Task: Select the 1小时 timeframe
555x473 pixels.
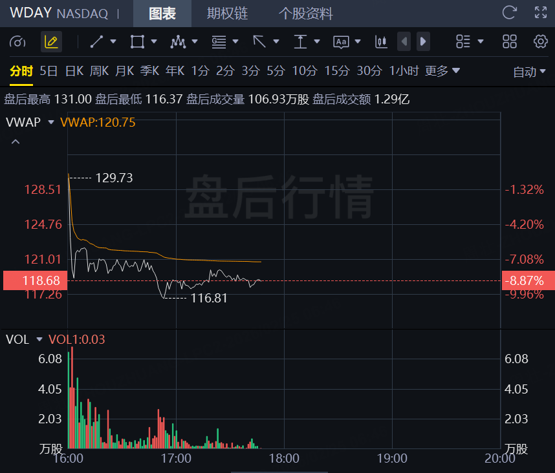Action: [x=404, y=71]
